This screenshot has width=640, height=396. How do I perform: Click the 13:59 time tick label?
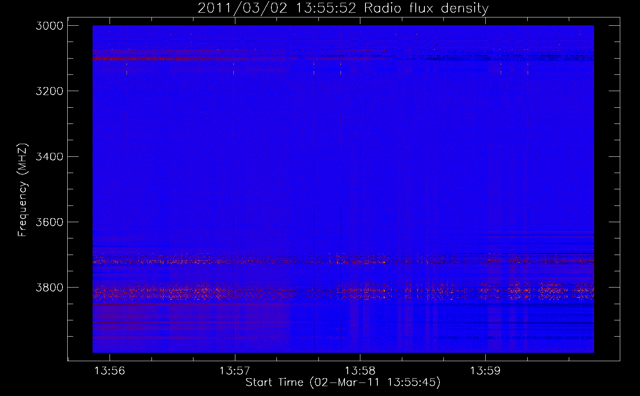(x=485, y=371)
